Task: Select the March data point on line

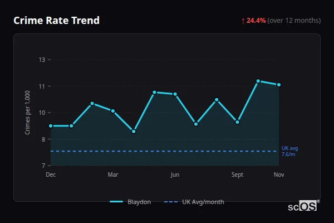Action: click(113, 111)
